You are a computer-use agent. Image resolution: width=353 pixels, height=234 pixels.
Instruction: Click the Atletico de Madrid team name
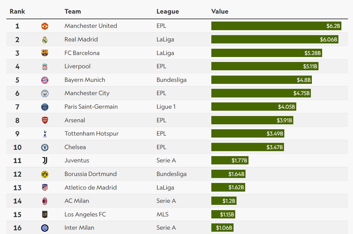(91, 187)
